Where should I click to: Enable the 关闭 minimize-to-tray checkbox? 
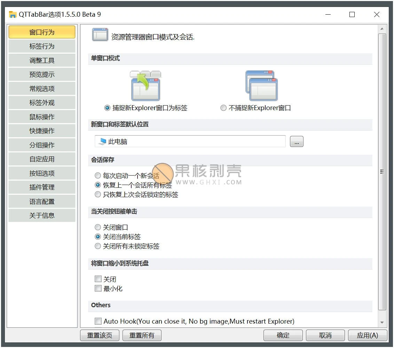click(98, 279)
